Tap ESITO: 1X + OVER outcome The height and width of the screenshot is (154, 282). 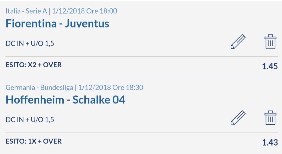click(34, 141)
